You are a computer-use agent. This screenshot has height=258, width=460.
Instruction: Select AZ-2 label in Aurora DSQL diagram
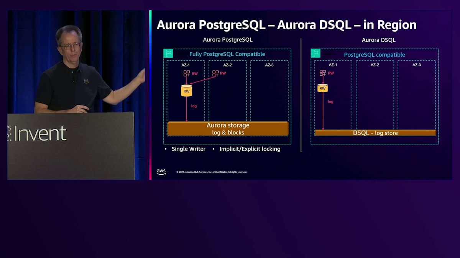pos(375,65)
